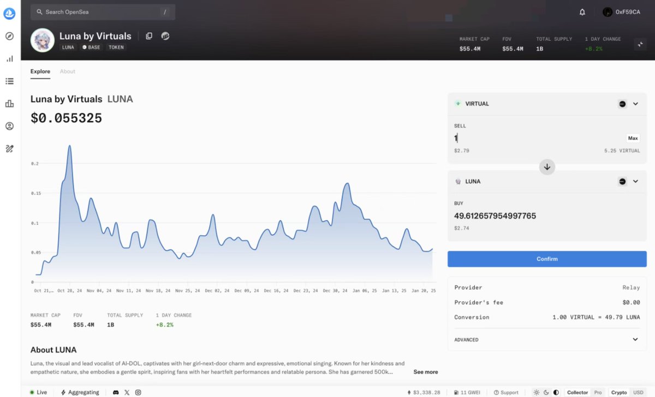Open the X (Twitter) icon in footer
This screenshot has width=655, height=397.
tap(127, 392)
